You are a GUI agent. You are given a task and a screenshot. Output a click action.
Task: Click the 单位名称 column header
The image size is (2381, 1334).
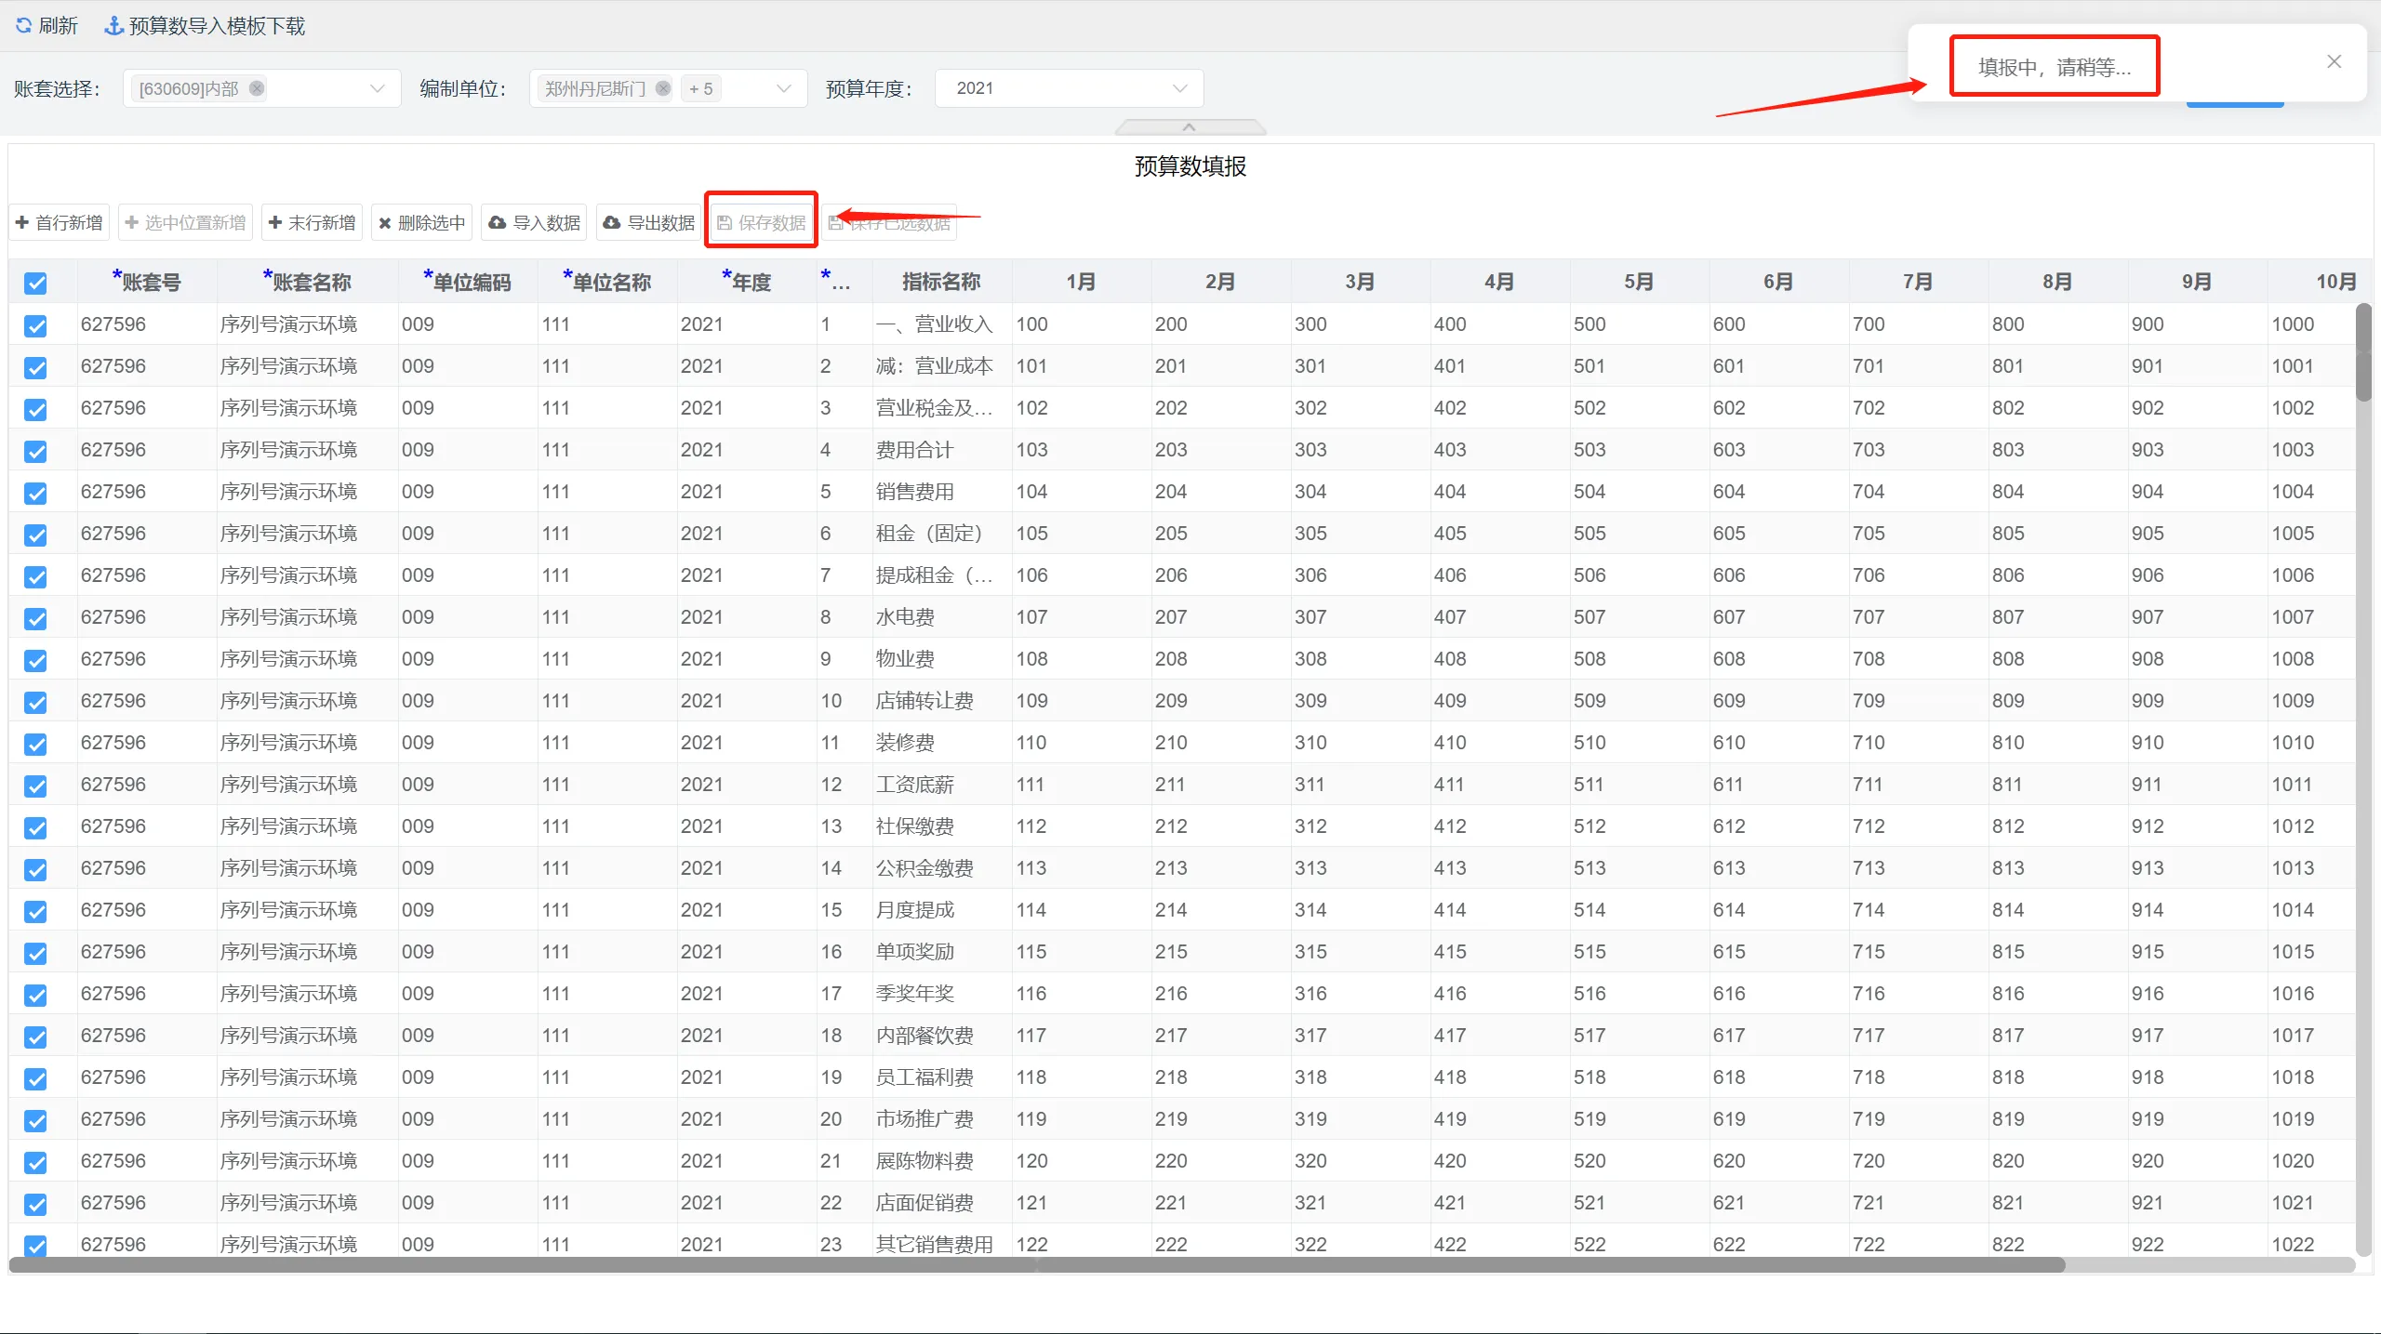607,282
